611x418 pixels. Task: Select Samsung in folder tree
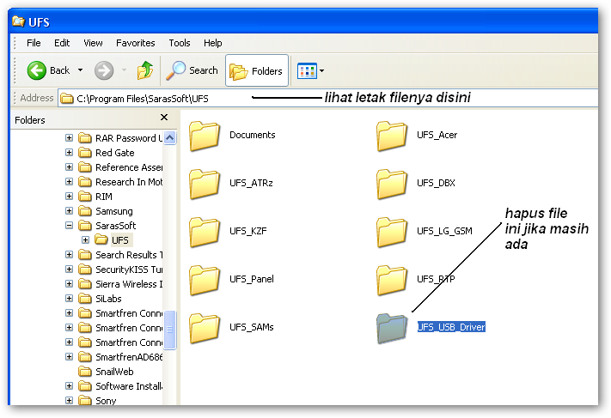[x=114, y=211]
